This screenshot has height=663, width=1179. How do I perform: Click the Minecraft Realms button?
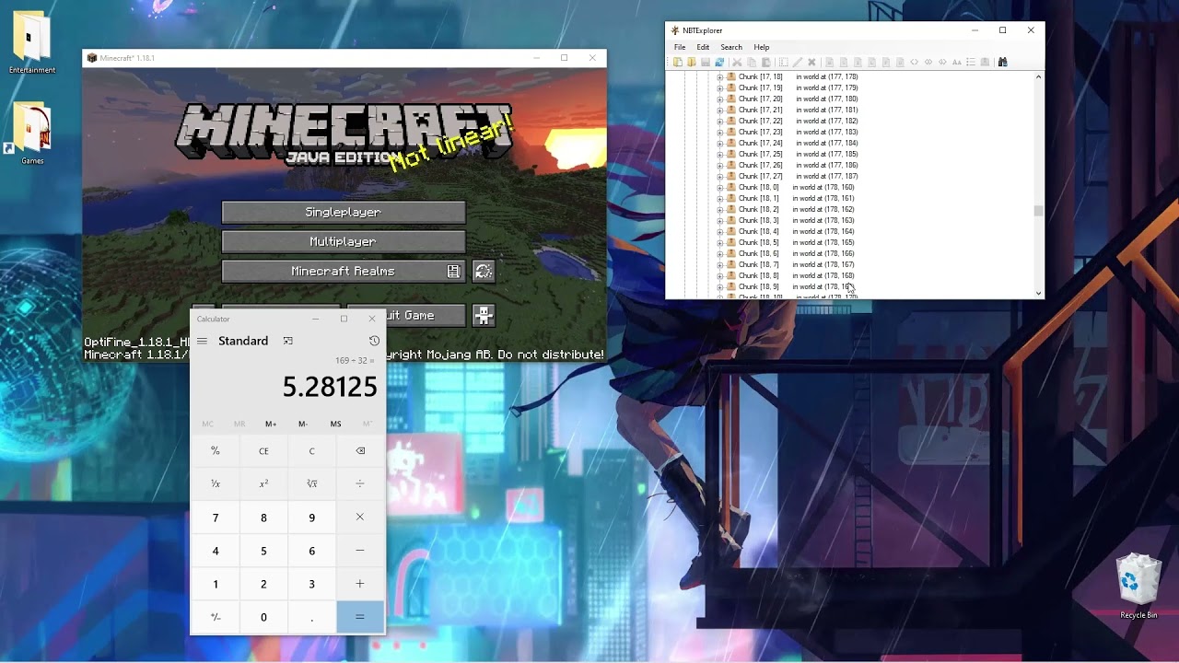[x=344, y=271]
